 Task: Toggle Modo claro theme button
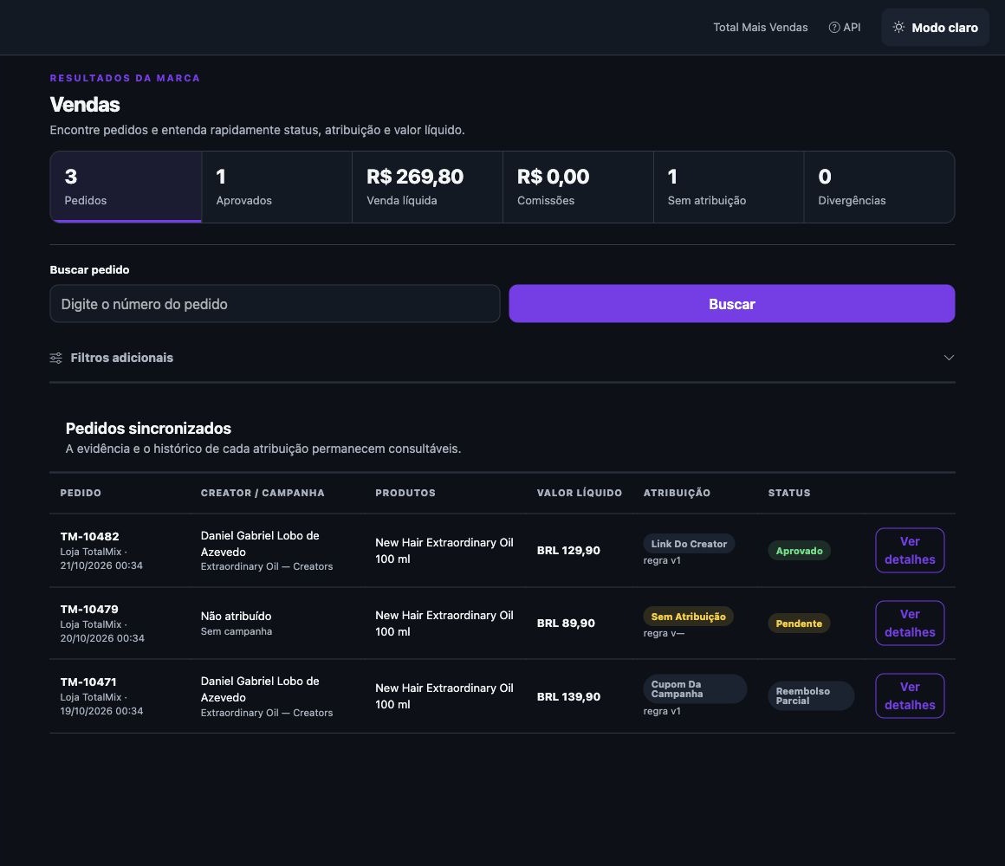[935, 27]
